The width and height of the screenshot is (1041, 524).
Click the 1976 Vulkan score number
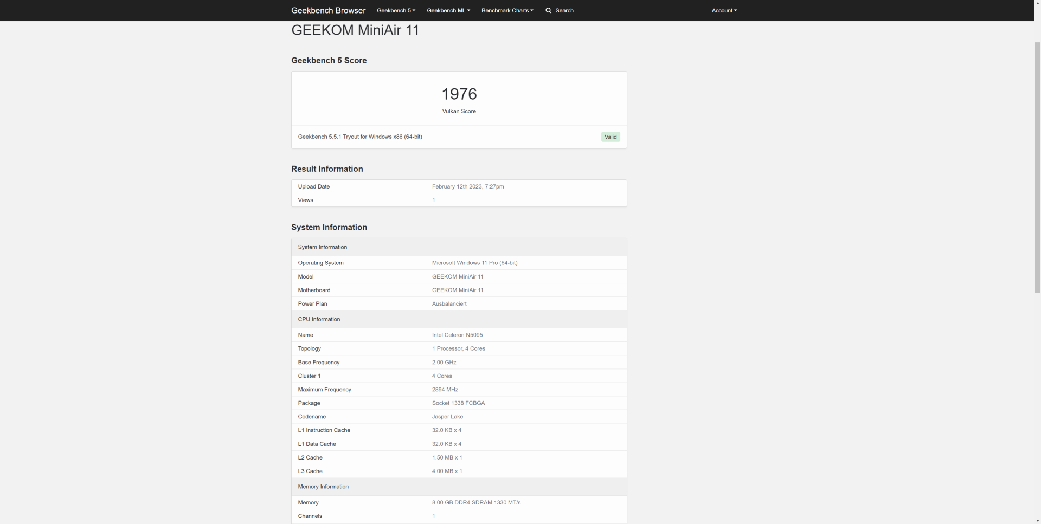pyautogui.click(x=459, y=94)
